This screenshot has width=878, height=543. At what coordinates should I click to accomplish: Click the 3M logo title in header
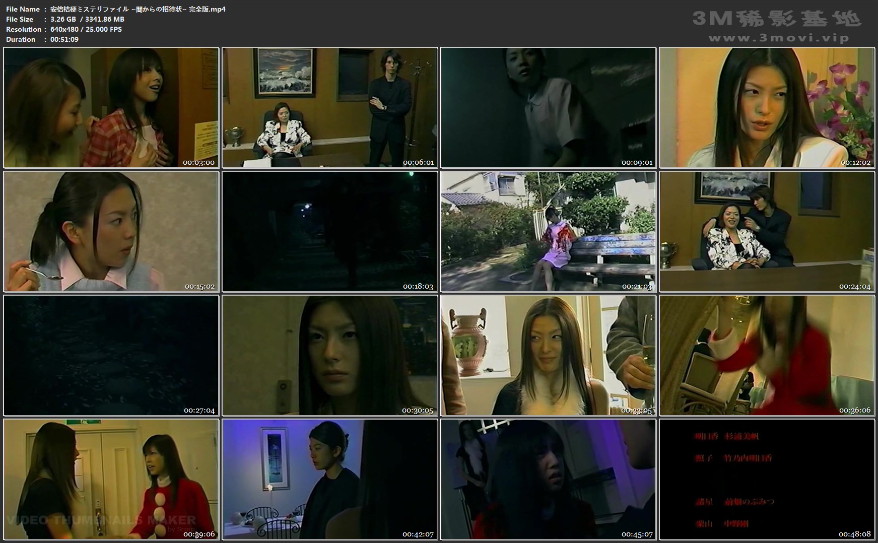click(776, 18)
